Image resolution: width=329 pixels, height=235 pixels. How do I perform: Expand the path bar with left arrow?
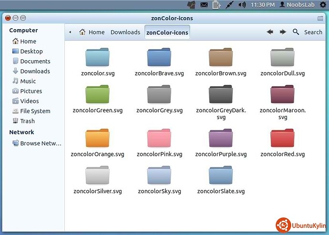[70, 32]
